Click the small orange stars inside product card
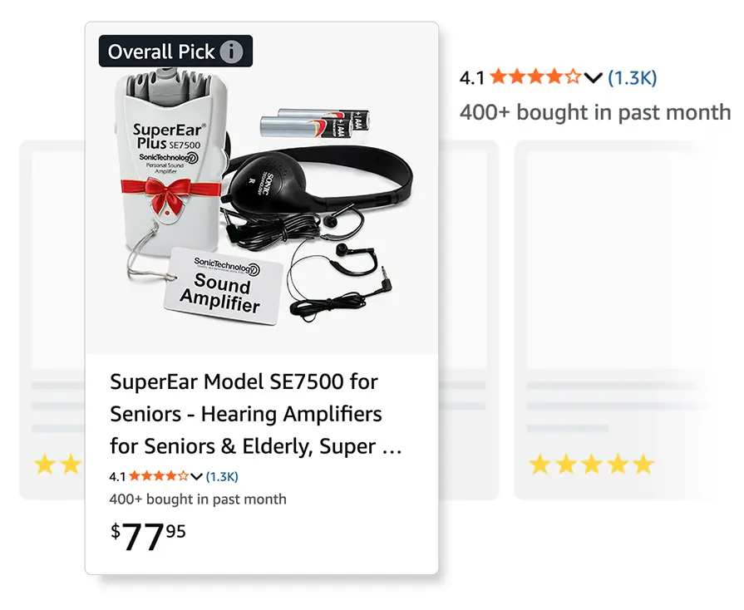 click(x=158, y=476)
